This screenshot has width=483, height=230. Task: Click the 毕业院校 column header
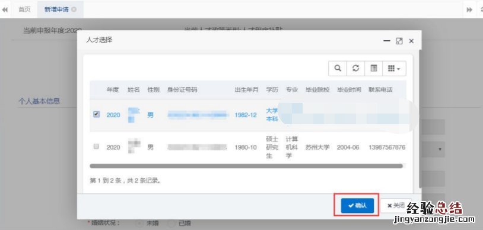pos(317,90)
